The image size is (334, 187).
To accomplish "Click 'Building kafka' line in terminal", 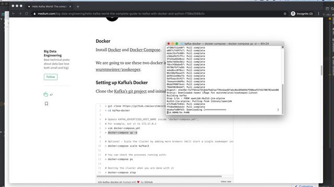I will click(x=177, y=96).
